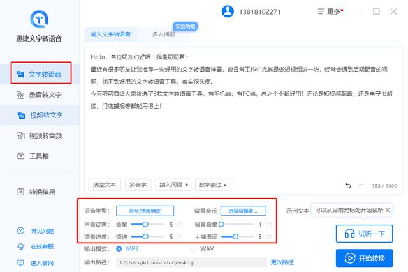Reset the 音量 volume value
408x272 pixels.
[x=179, y=224]
